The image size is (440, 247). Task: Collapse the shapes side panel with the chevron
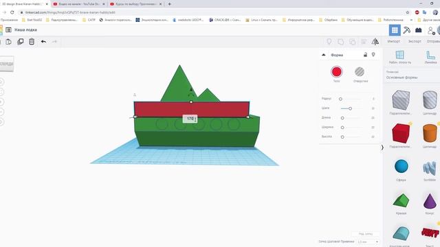382,148
